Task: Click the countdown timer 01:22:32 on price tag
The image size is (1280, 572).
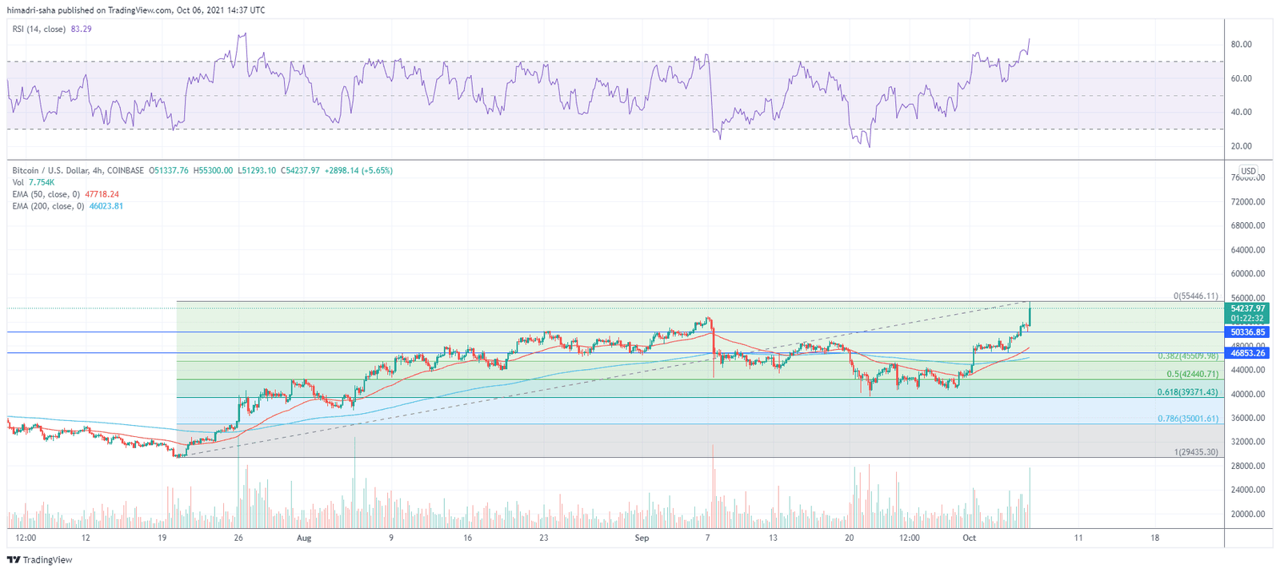Action: click(x=1248, y=318)
